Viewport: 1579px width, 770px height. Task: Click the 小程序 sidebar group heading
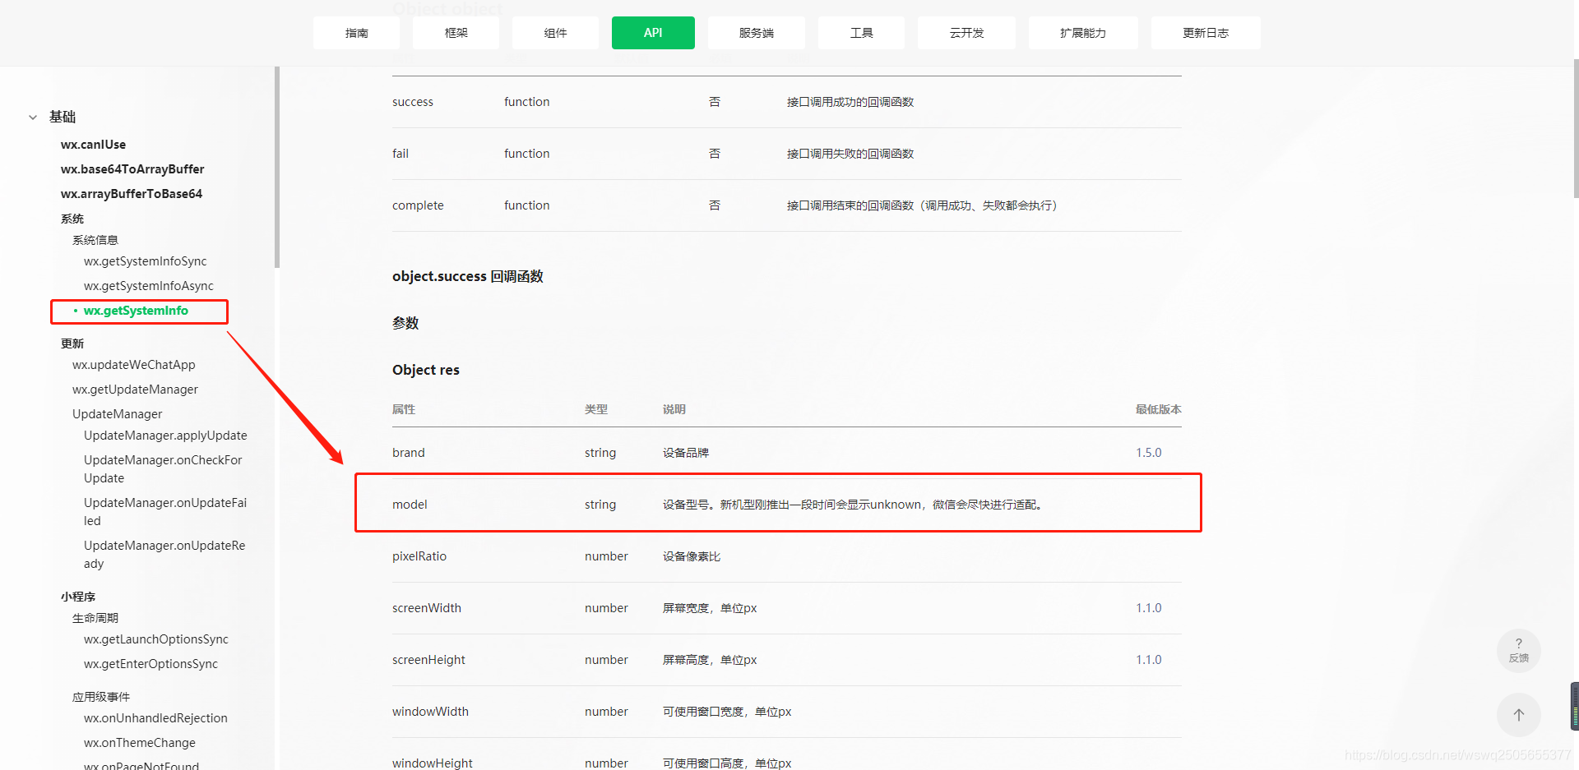pyautogui.click(x=78, y=597)
